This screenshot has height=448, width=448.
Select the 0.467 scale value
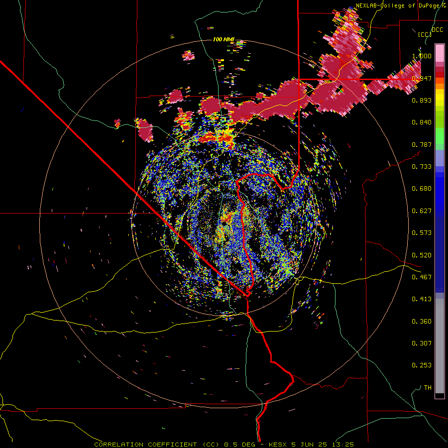pos(422,277)
